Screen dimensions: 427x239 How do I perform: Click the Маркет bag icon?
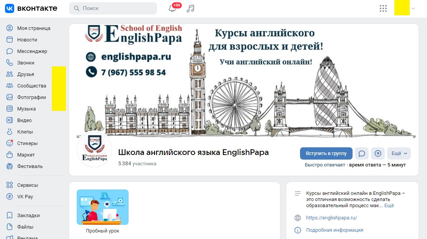[x=10, y=155]
